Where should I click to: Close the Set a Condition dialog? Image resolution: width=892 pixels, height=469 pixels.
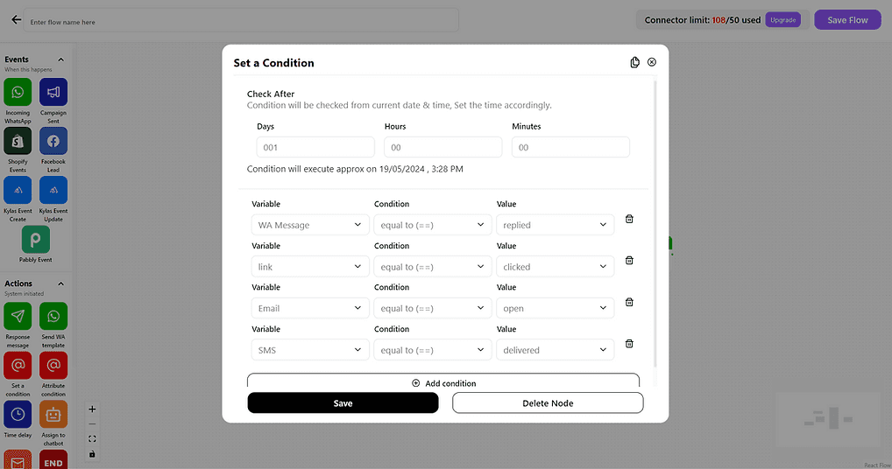coord(652,62)
